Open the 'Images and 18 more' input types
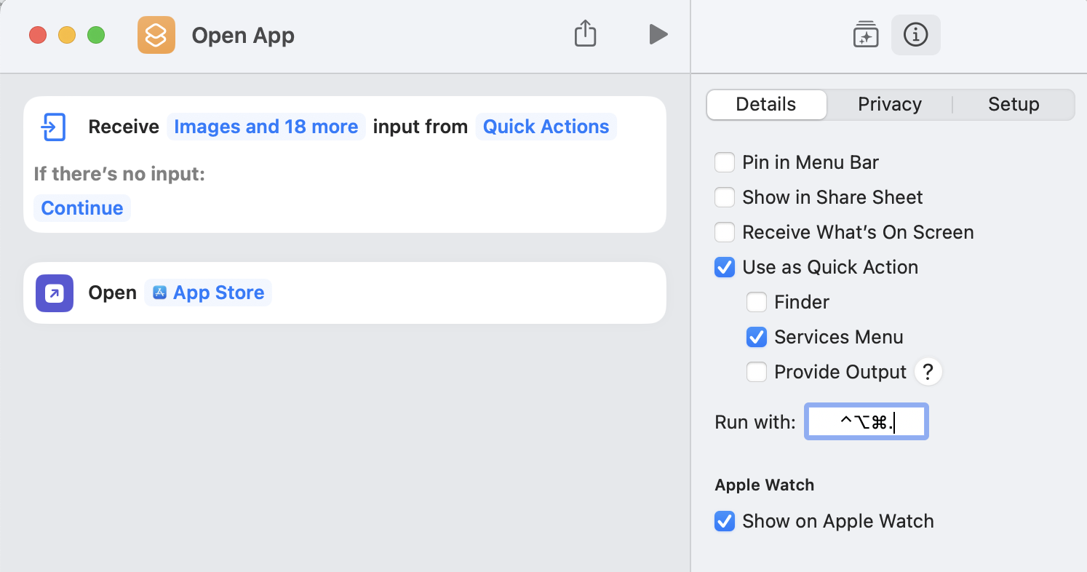The height and width of the screenshot is (572, 1087). click(266, 127)
